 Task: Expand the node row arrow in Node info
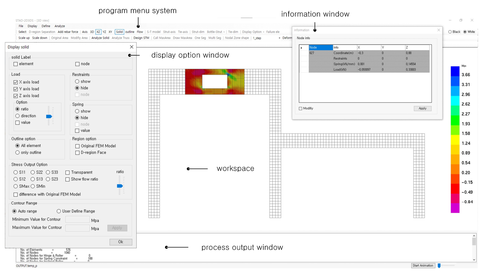301,48
